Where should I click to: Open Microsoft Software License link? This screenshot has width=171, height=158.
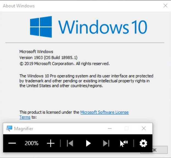point(105,112)
